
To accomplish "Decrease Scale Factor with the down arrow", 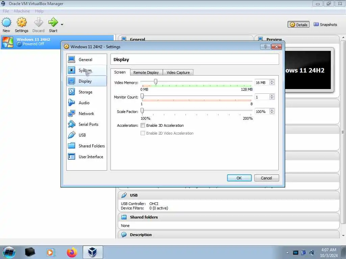I will pyautogui.click(x=272, y=113).
